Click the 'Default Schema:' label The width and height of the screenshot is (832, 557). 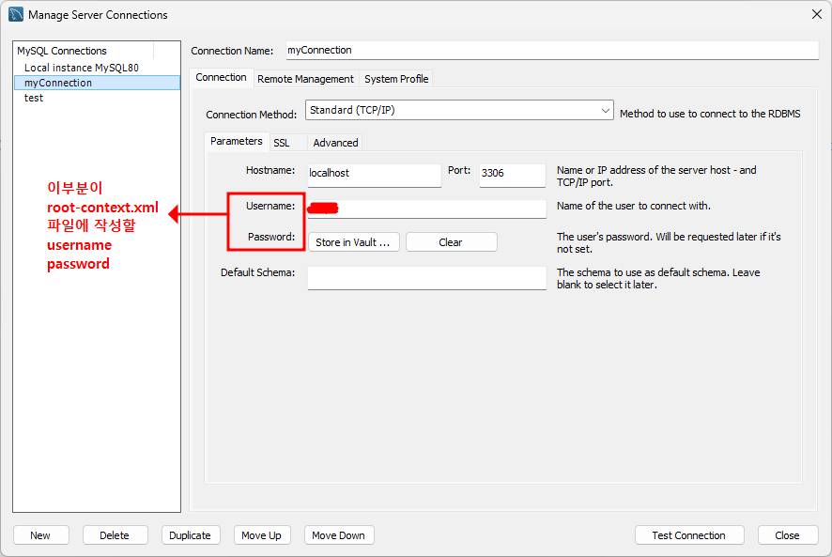(x=257, y=272)
